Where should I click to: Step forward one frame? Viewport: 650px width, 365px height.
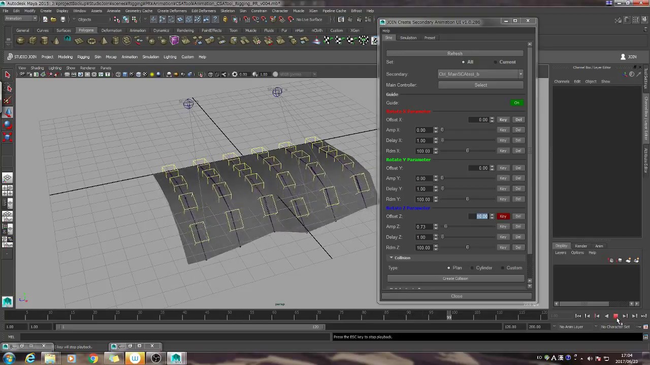625,316
